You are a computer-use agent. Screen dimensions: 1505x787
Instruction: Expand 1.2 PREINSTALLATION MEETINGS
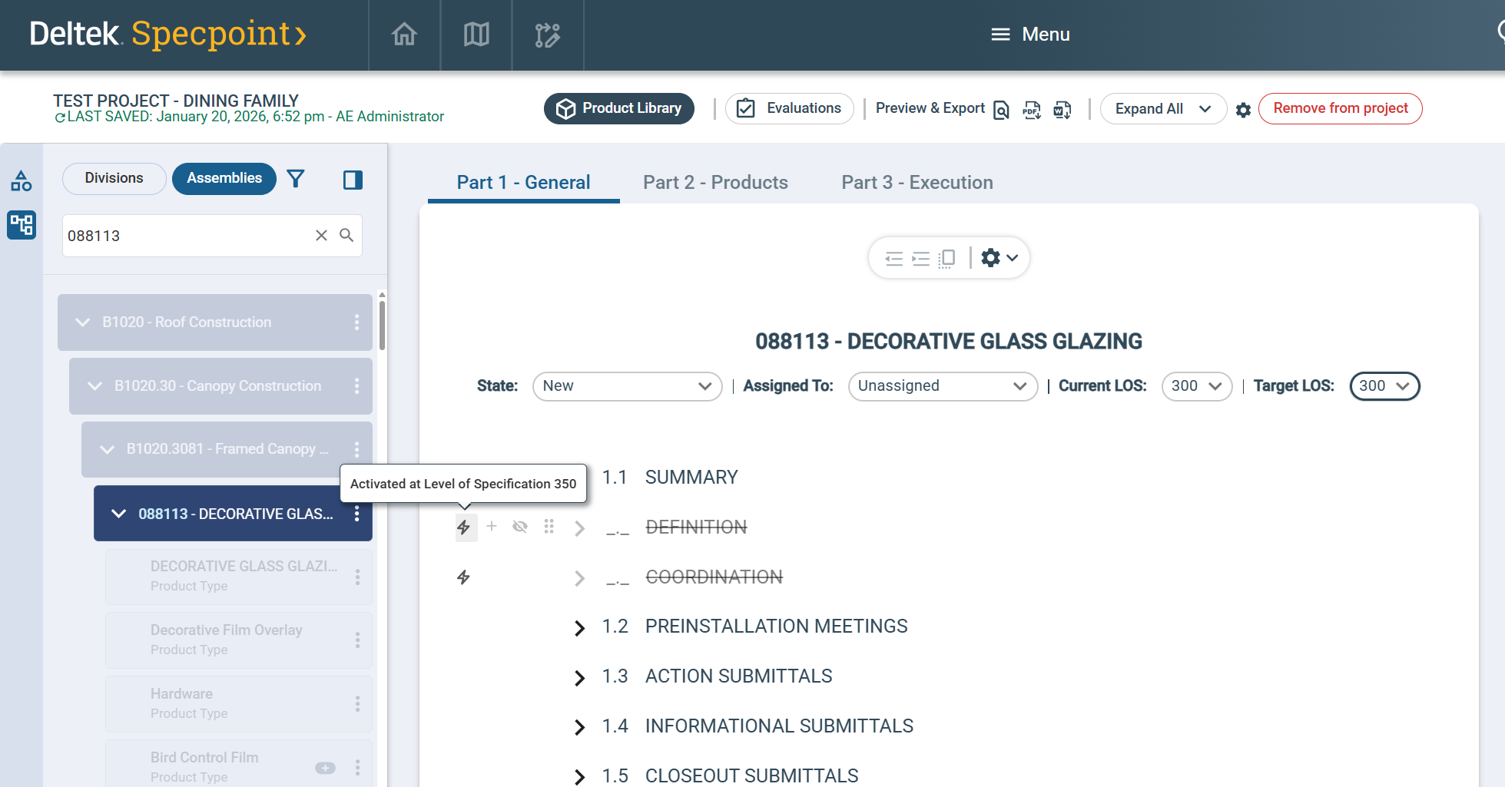(x=579, y=628)
